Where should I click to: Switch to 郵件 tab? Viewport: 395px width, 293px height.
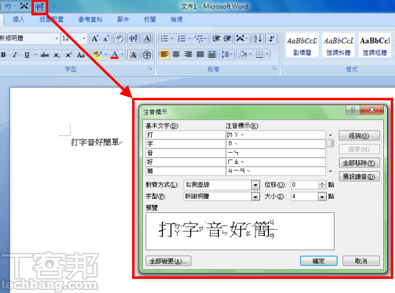[123, 20]
